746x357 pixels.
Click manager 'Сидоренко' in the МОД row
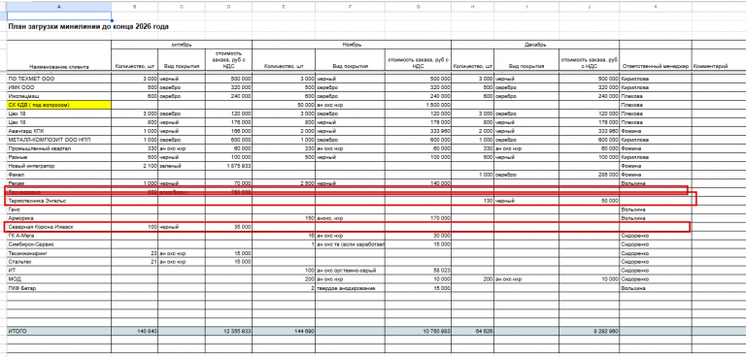(655, 279)
